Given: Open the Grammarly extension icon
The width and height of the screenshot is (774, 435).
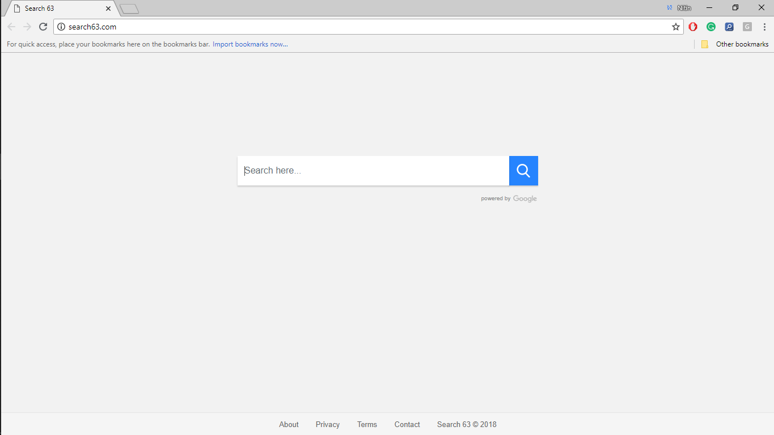Looking at the screenshot, I should [711, 26].
